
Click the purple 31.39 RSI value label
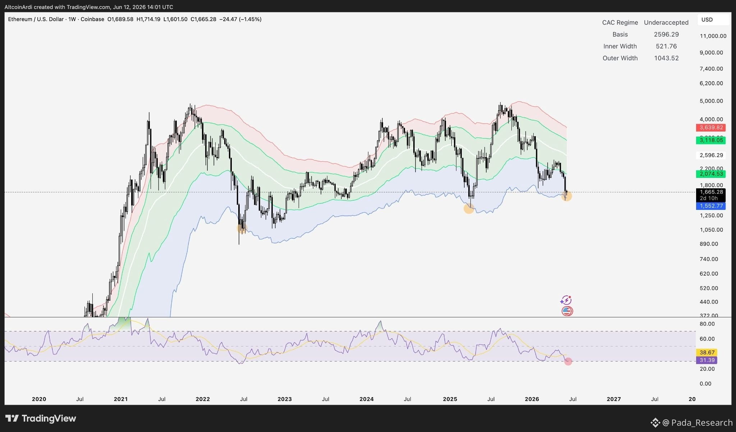pyautogui.click(x=707, y=360)
